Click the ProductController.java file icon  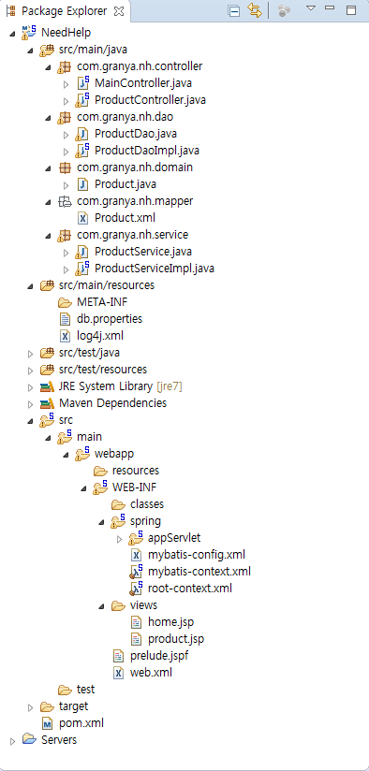pos(82,100)
